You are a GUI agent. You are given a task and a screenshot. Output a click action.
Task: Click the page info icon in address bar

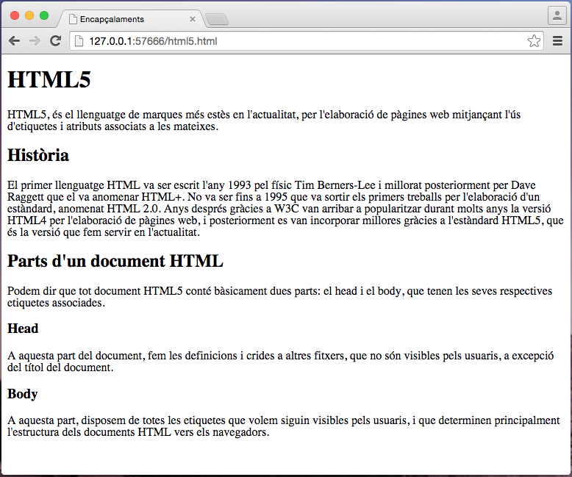tap(79, 41)
